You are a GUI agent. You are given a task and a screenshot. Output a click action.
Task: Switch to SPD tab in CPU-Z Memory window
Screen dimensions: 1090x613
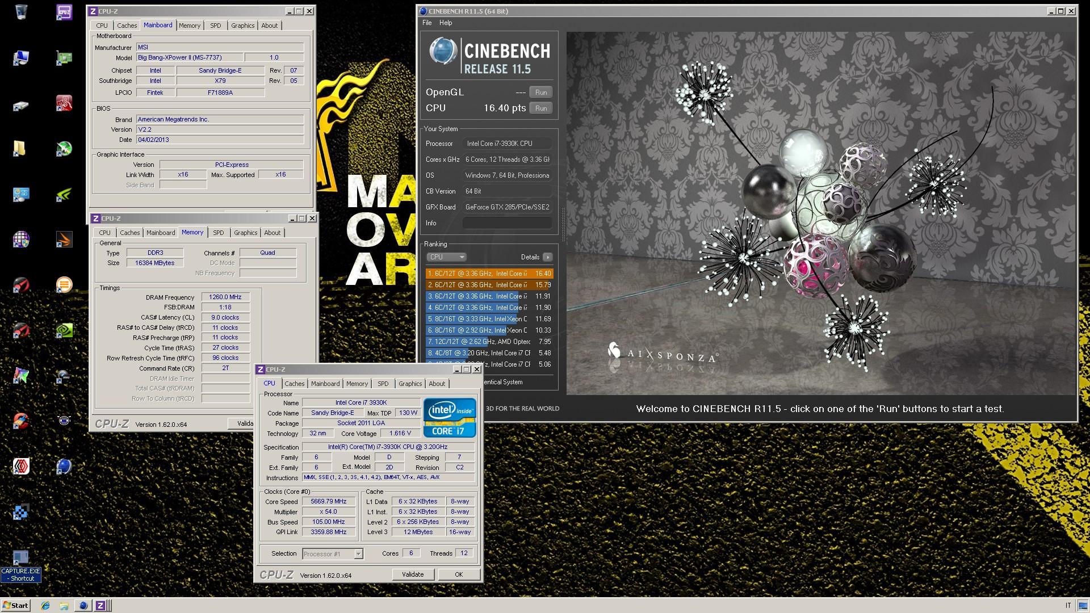click(x=219, y=233)
